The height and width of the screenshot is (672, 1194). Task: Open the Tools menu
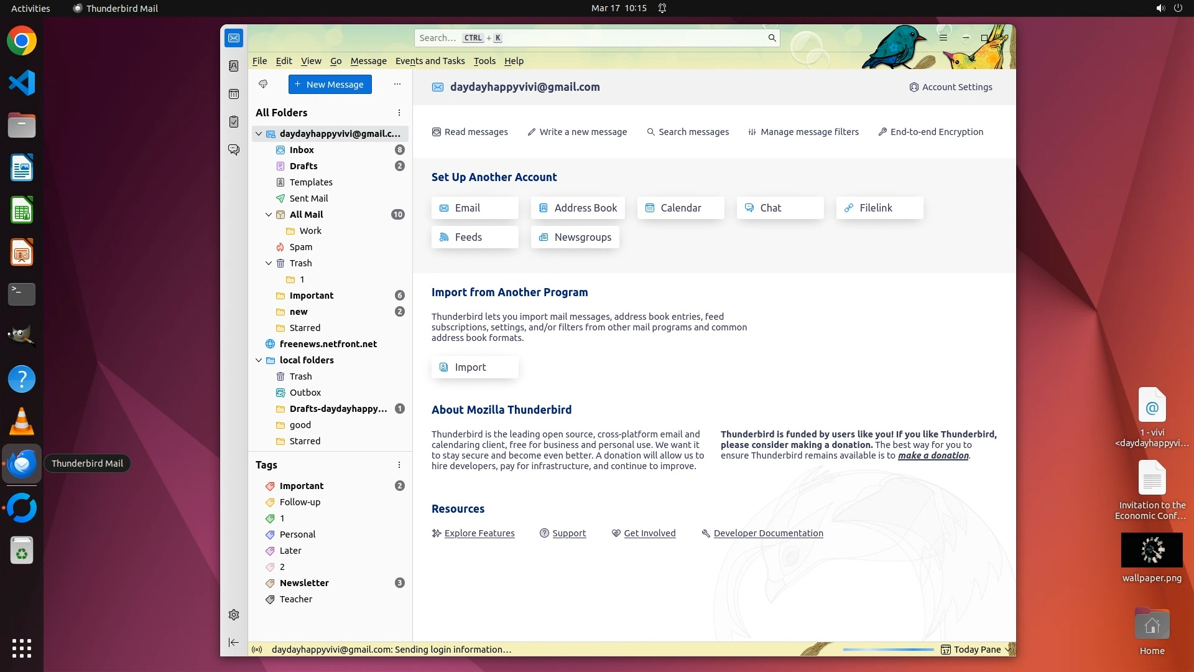pos(484,61)
